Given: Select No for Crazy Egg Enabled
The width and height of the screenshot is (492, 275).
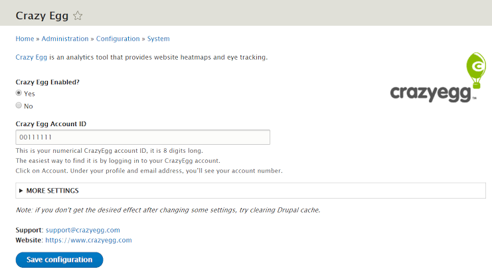Looking at the screenshot, I should [19, 106].
